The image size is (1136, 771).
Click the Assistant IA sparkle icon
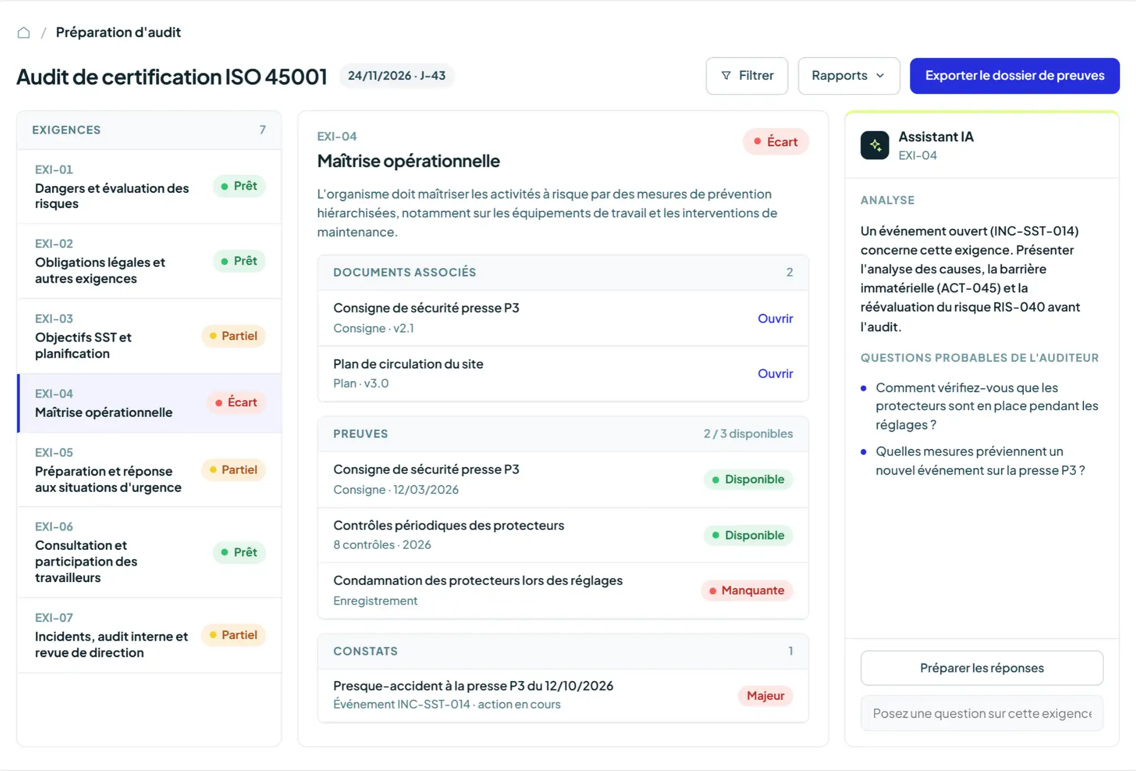(x=875, y=145)
